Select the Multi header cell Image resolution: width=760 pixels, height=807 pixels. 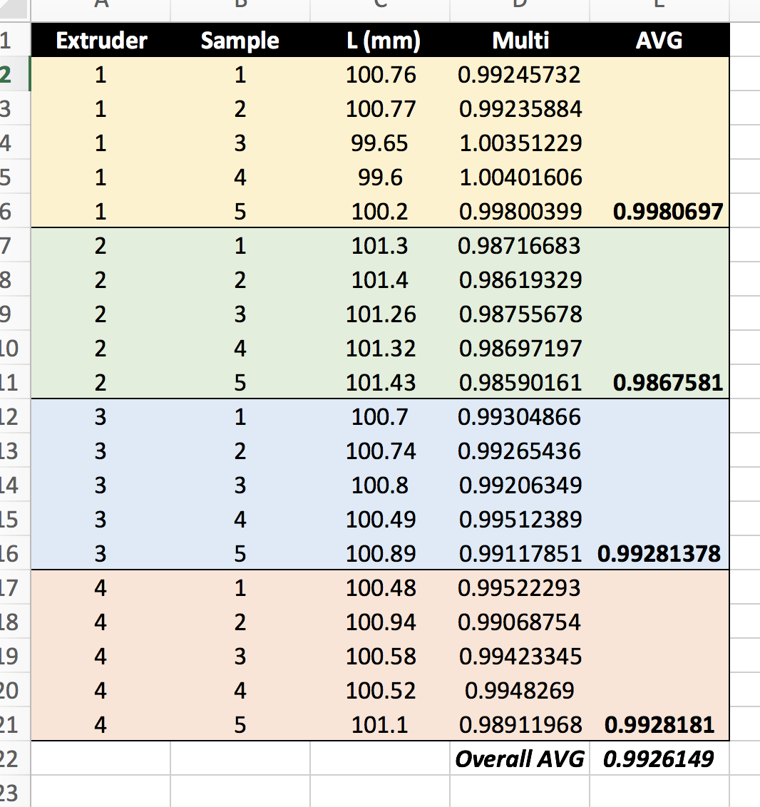click(x=520, y=41)
